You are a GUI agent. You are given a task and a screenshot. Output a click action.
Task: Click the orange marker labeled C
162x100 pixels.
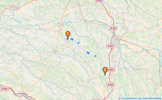pyautogui.click(x=68, y=35)
